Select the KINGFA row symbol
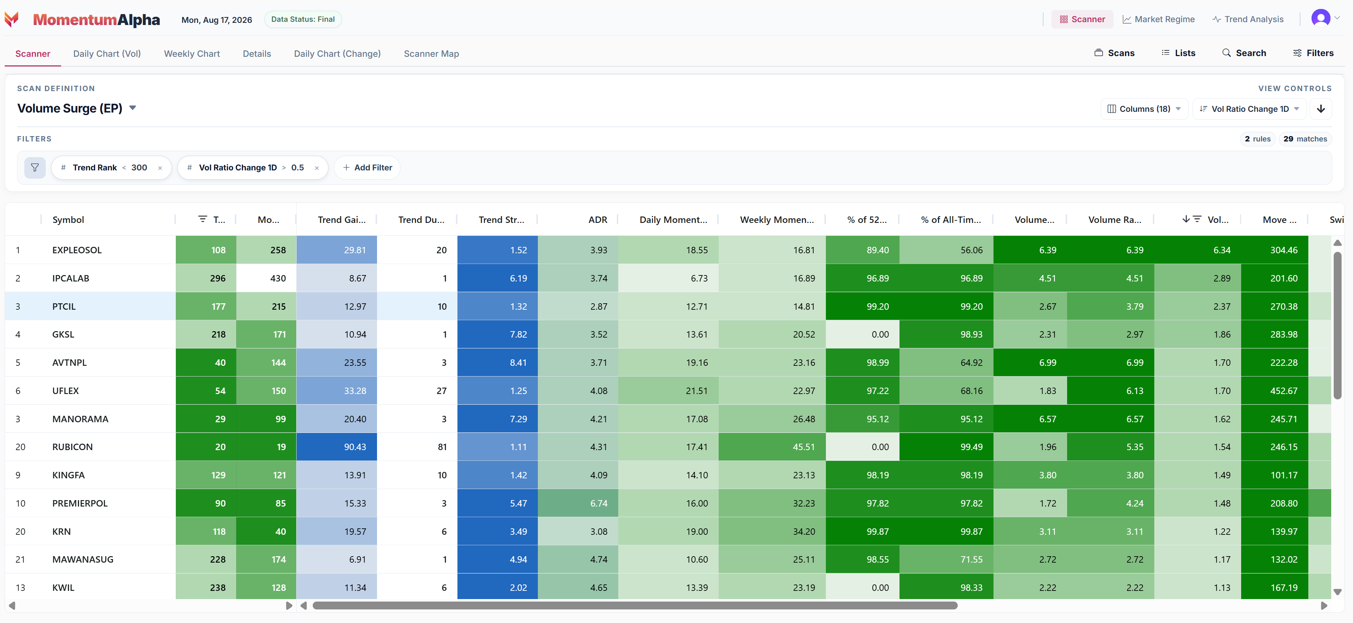1353x623 pixels. 68,475
